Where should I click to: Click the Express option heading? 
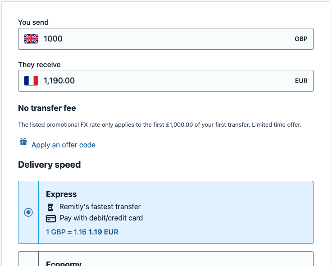coord(61,194)
